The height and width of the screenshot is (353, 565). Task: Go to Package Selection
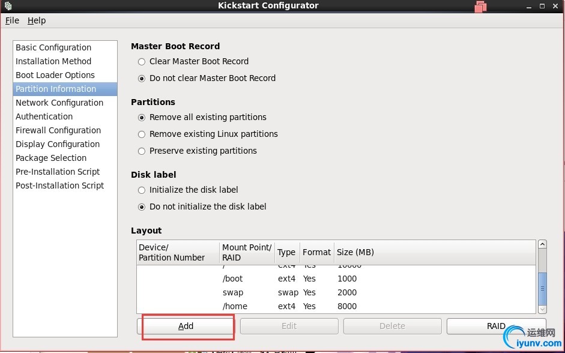(x=65, y=158)
